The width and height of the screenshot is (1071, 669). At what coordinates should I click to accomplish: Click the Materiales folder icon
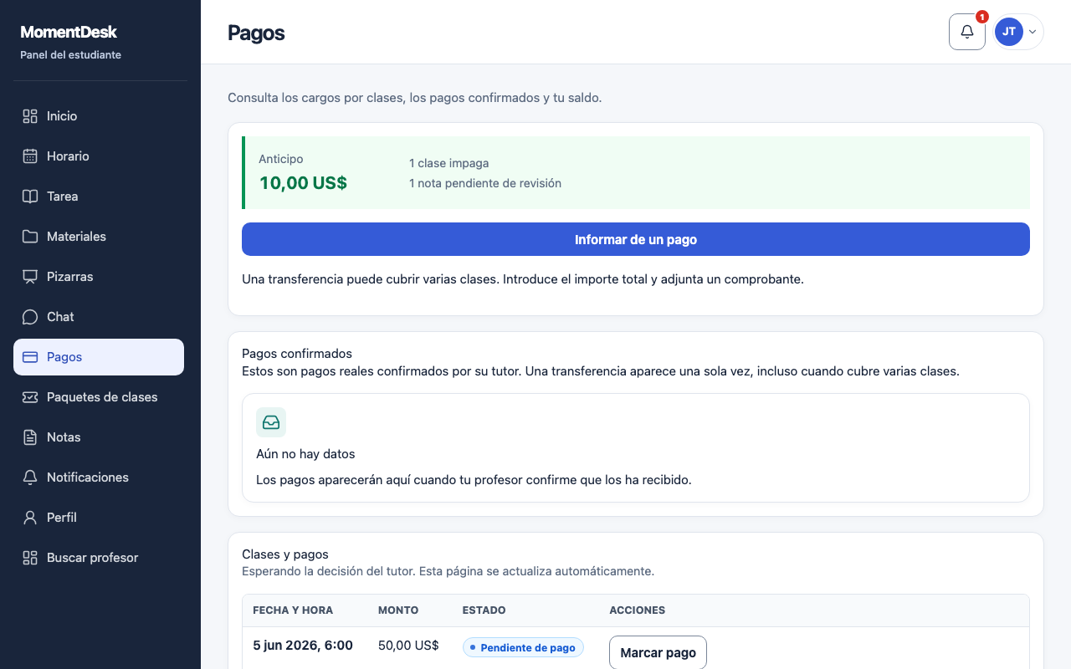click(x=30, y=237)
